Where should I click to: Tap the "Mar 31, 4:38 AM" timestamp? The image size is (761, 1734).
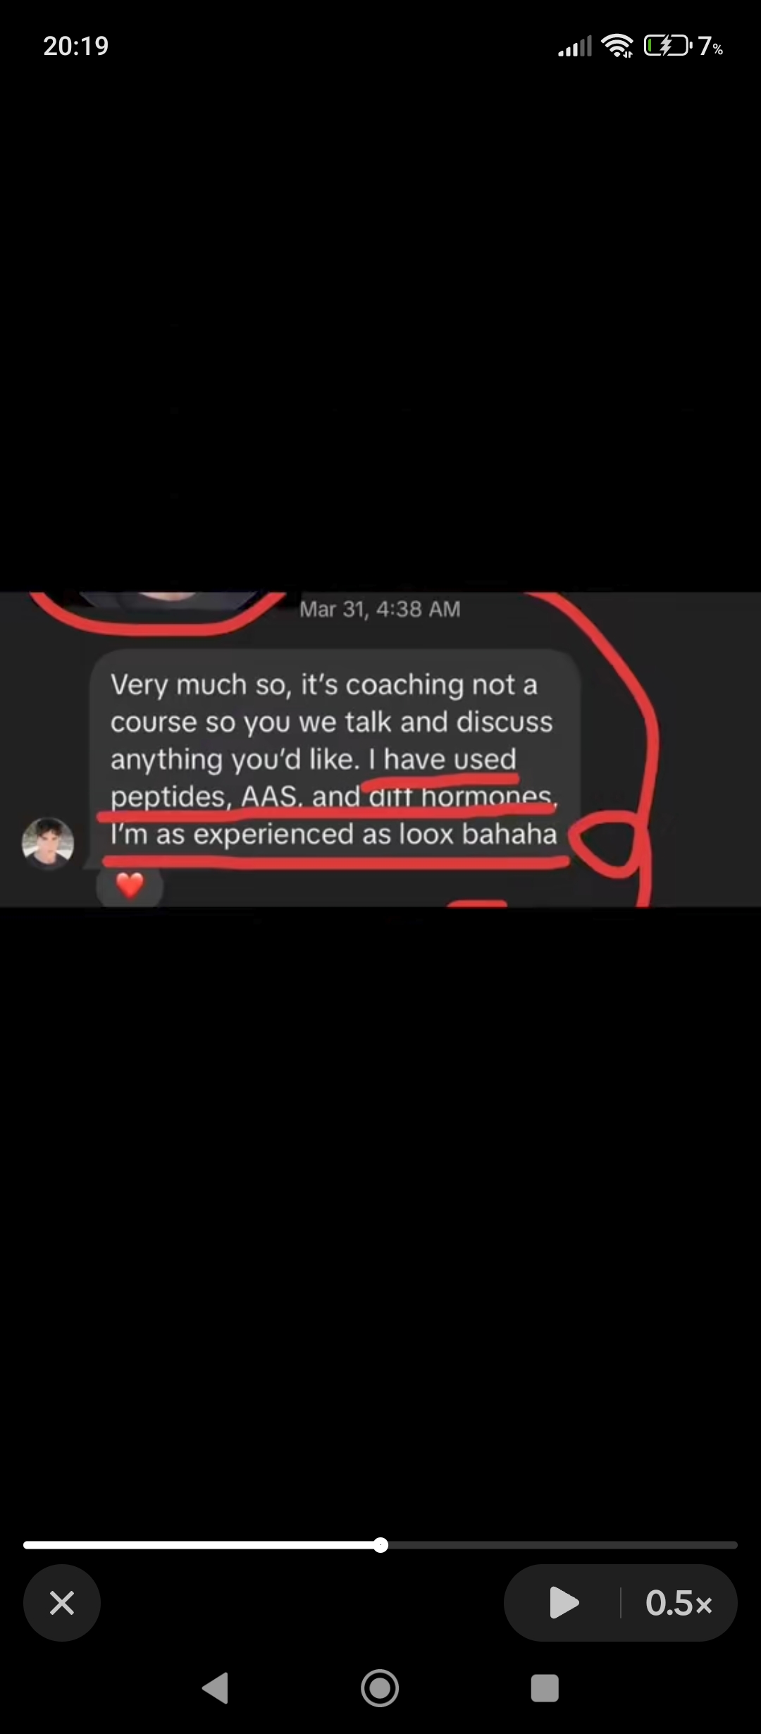point(380,609)
